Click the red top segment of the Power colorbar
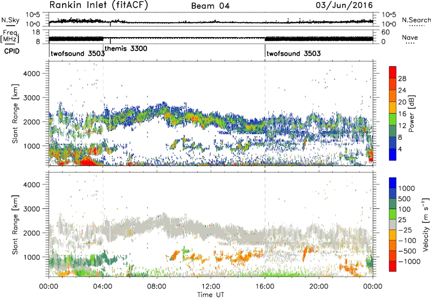The image size is (431, 298). click(393, 73)
